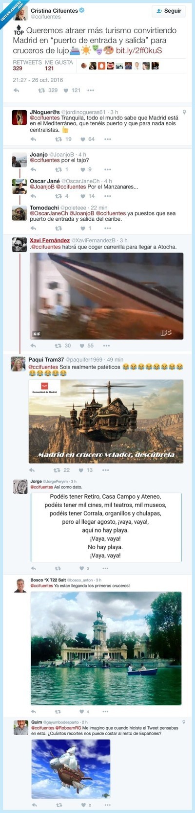This screenshot has height=813, width=195.
Task: Open the ME GUSTA 121 likes list
Action: tap(58, 65)
